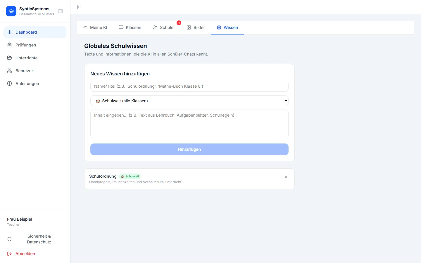Click the Anleitungen question mark icon
Viewport: 421px width, 263px height.
(x=10, y=84)
